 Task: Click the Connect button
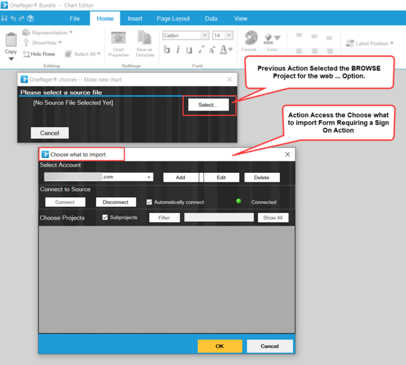pos(65,202)
